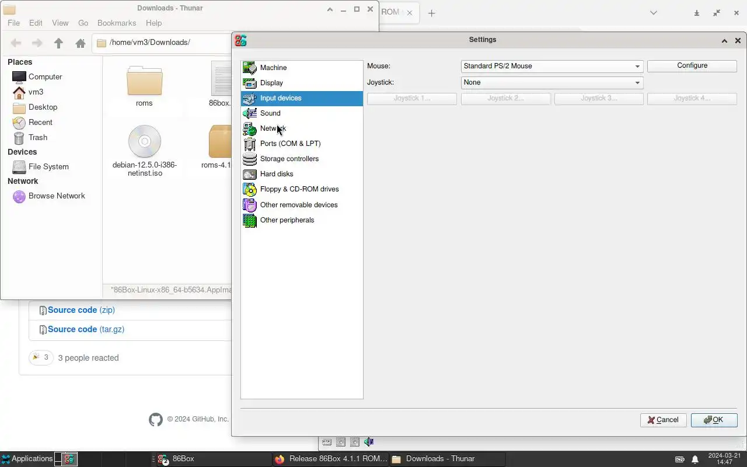Go to the Network settings category
The height and width of the screenshot is (467, 747).
[302, 128]
